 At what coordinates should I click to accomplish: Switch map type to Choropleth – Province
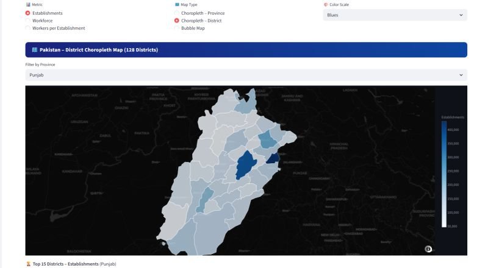click(177, 13)
